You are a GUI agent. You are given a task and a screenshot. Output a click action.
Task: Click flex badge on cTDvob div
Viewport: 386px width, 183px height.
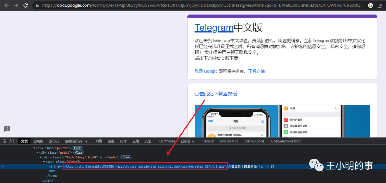click(x=126, y=157)
